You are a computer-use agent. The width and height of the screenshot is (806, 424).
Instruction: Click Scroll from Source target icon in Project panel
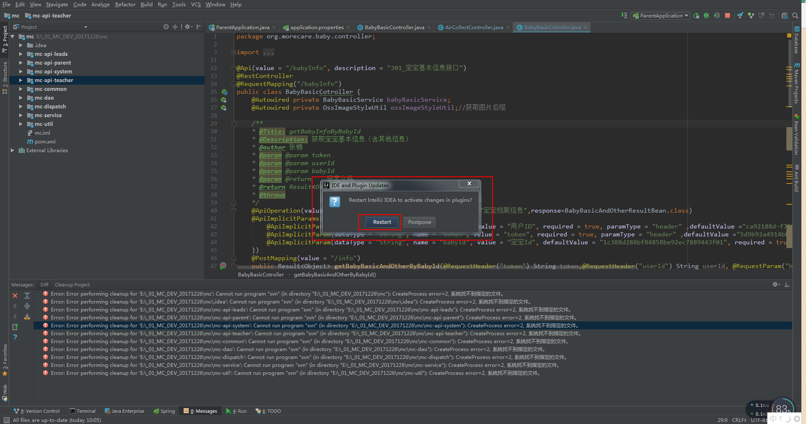click(x=166, y=27)
